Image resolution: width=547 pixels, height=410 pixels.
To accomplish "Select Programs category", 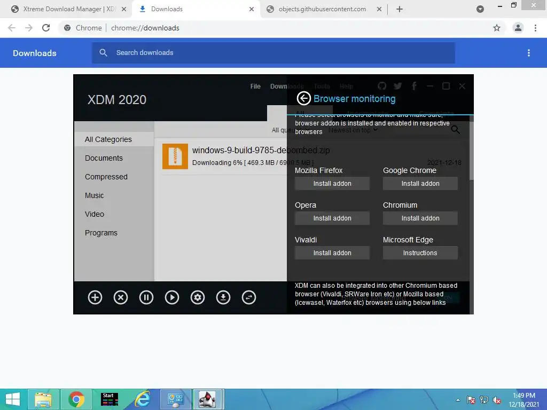I will [x=101, y=233].
